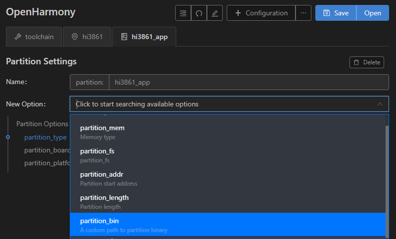Open the three-dots more options menu
This screenshot has width=396, height=239.
pyautogui.click(x=303, y=13)
